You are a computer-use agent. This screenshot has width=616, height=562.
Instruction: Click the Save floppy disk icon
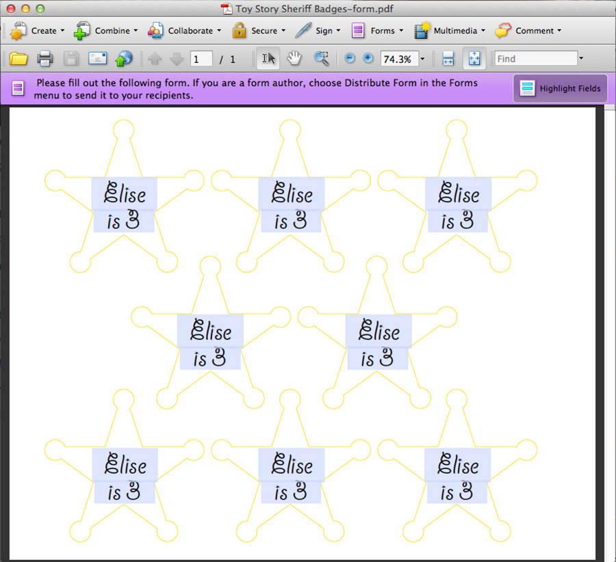(x=71, y=59)
